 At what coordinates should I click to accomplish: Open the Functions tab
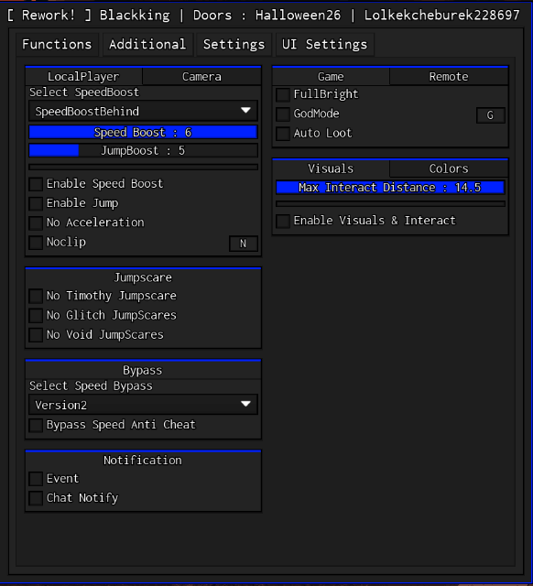coord(57,45)
